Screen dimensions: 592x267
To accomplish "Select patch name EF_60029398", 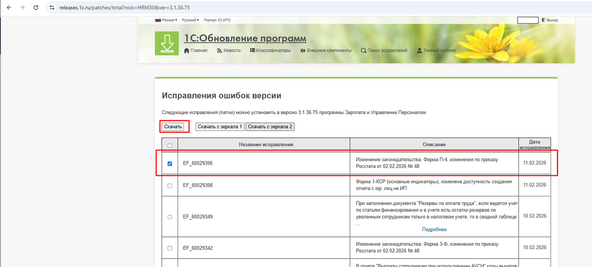I will (198, 186).
